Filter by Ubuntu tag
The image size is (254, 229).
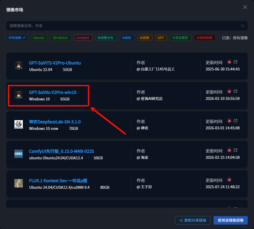pos(39,38)
